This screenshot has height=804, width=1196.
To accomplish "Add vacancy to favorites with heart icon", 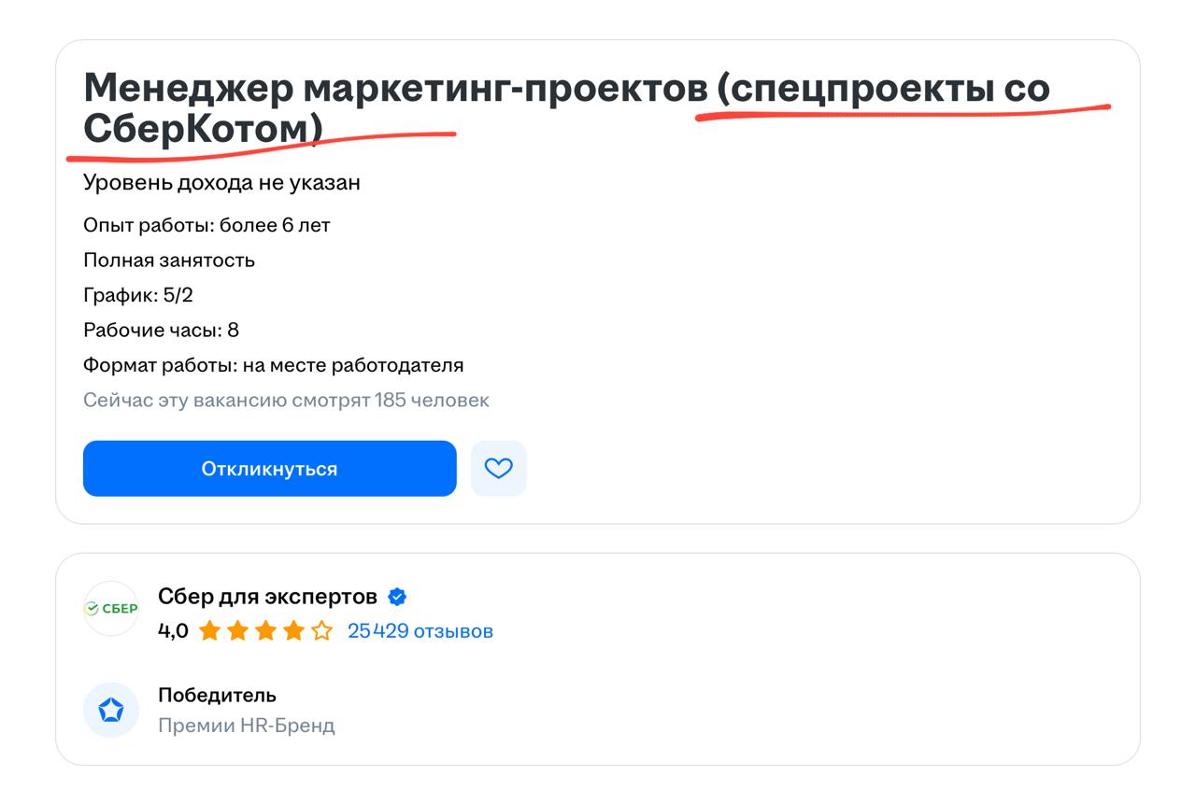I will (x=499, y=469).
